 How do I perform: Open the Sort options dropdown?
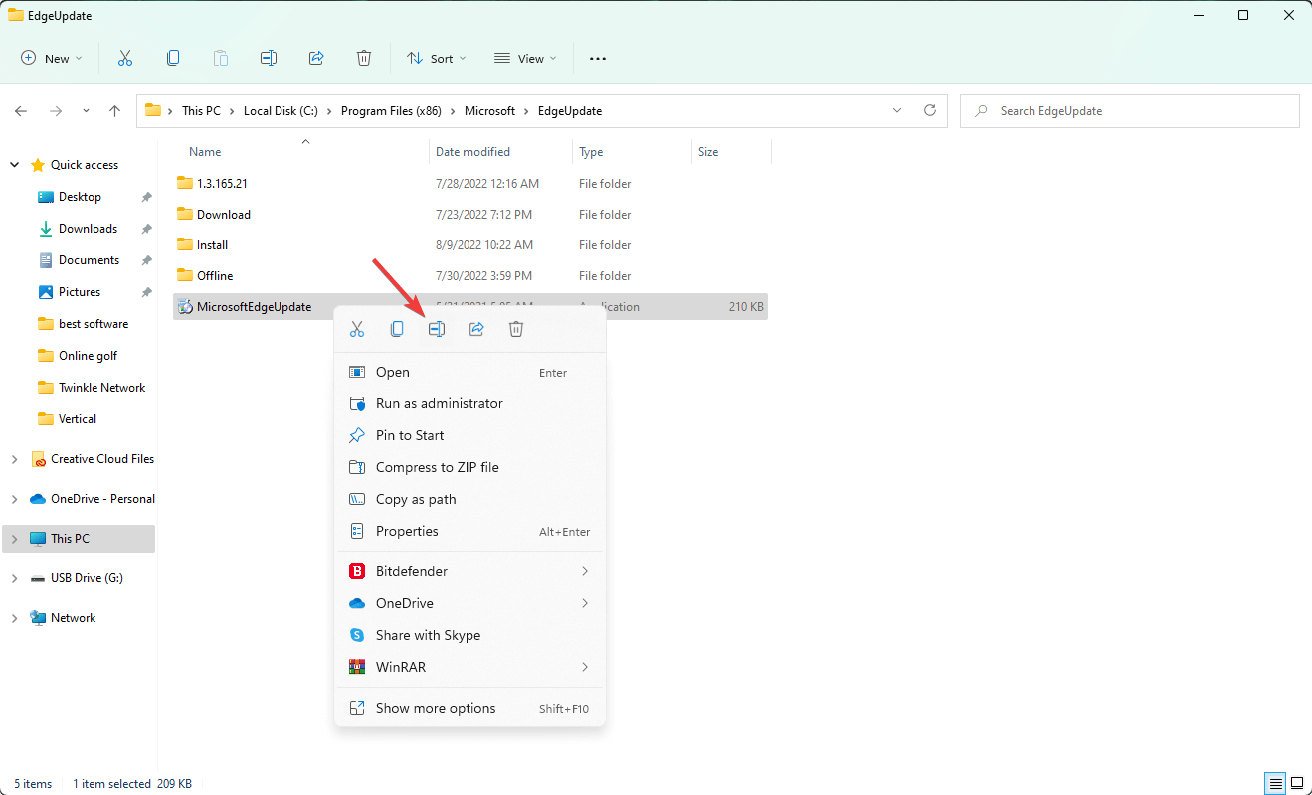tap(436, 58)
